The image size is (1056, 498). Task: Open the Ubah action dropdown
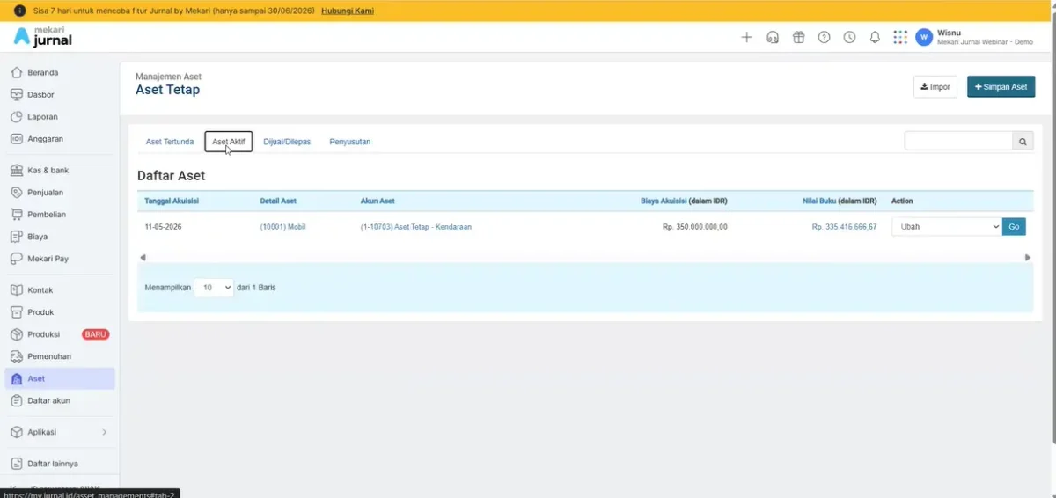pos(947,226)
